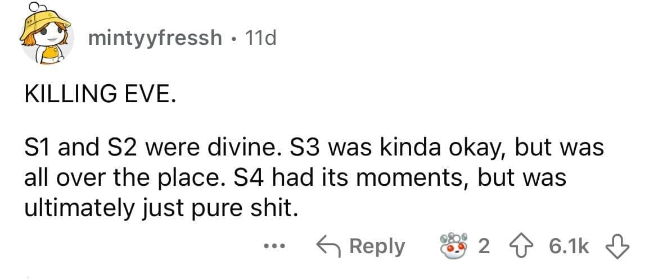Image resolution: width=658 pixels, height=279 pixels.
Task: Click the Reply button text
Action: [x=376, y=246]
